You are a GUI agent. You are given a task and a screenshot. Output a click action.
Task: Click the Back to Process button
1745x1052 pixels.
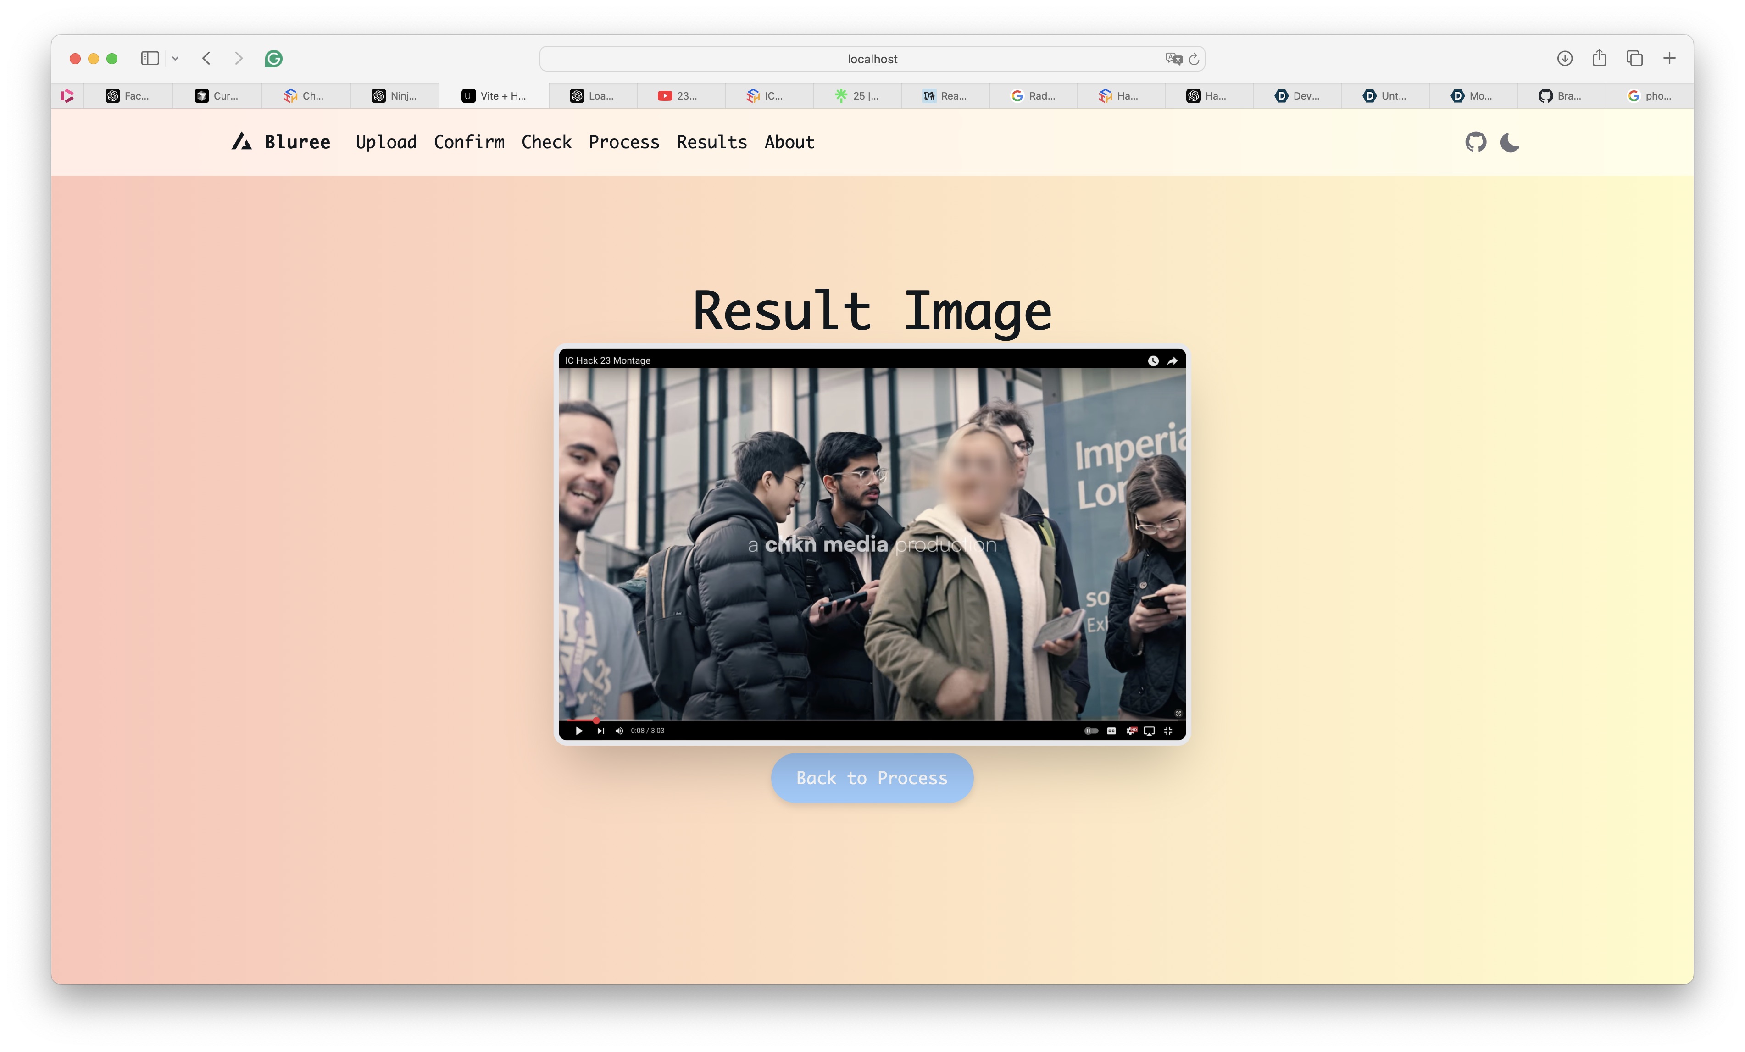[x=872, y=778]
